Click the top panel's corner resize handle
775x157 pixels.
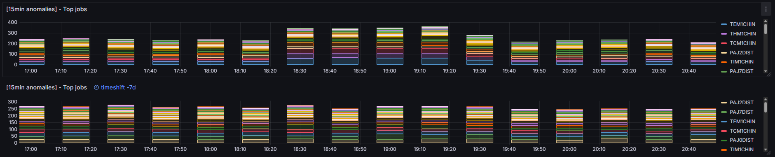tap(769, 75)
